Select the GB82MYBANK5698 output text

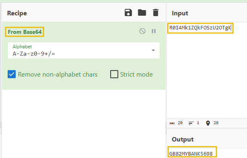[191, 154]
